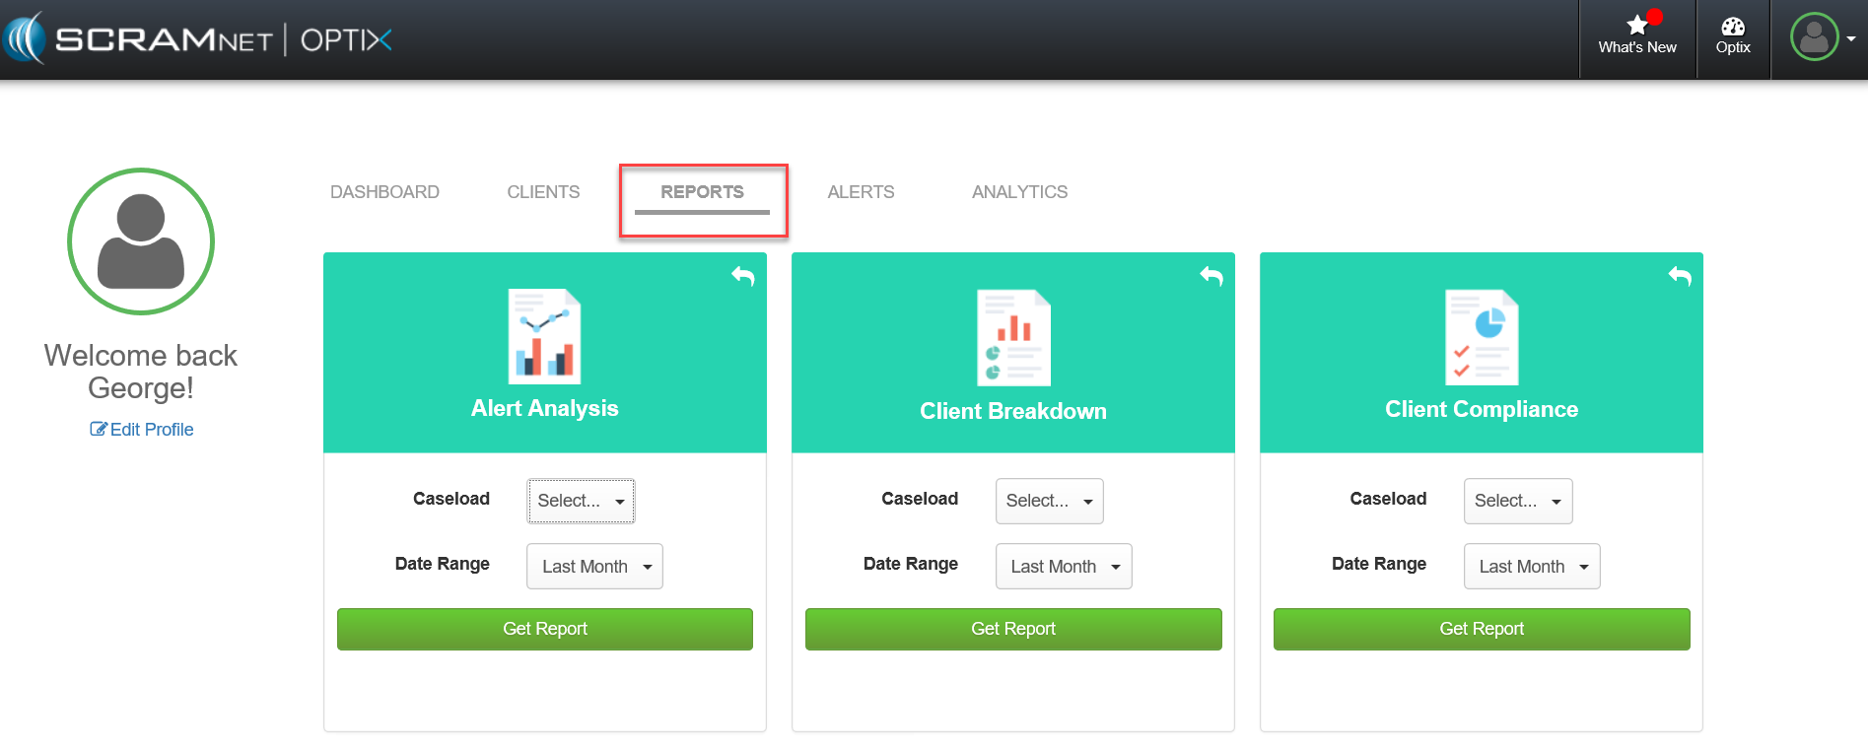Get Report for Client Breakdown

pos(1012,629)
